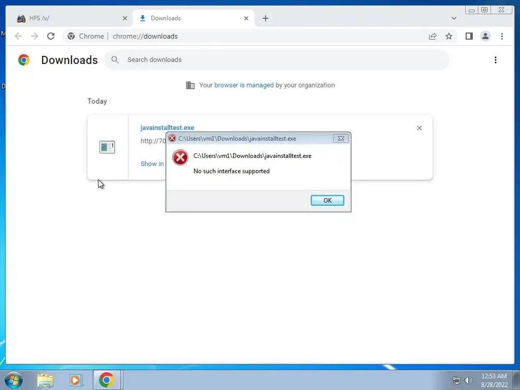Image resolution: width=520 pixels, height=390 pixels.
Task: Go forward to next page
Action: pos(35,36)
